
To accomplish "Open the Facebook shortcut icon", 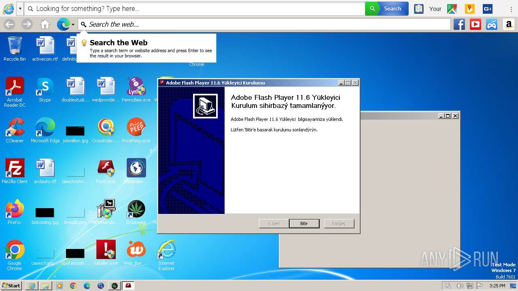I will 459,24.
